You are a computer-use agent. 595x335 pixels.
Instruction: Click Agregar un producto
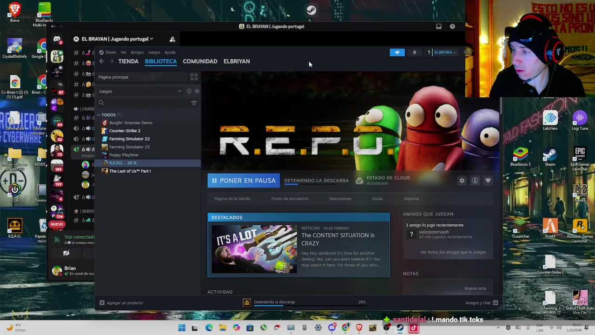click(121, 303)
